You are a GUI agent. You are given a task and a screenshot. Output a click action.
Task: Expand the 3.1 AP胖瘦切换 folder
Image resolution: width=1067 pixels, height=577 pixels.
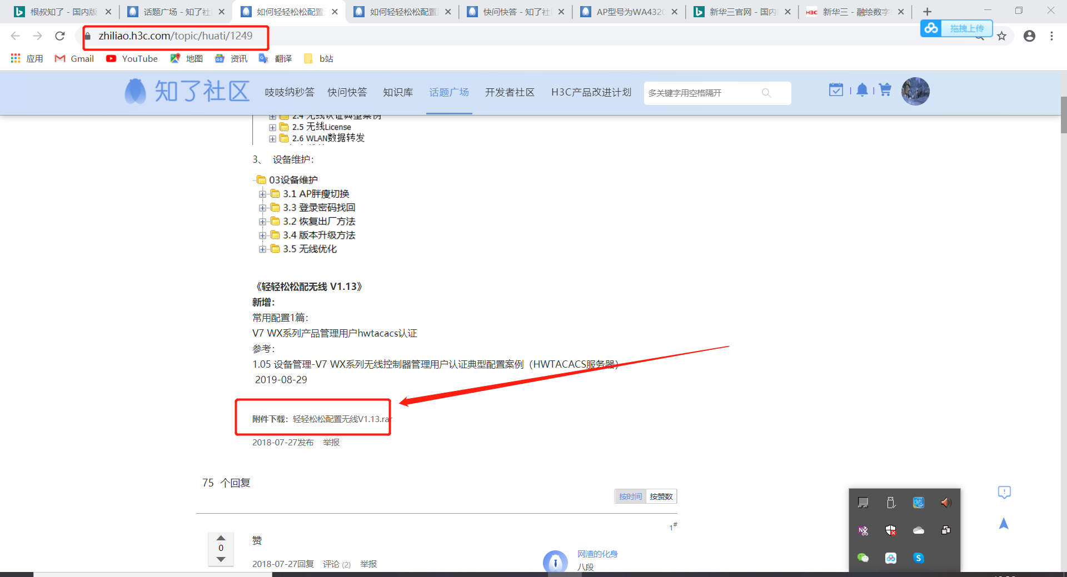[262, 194]
